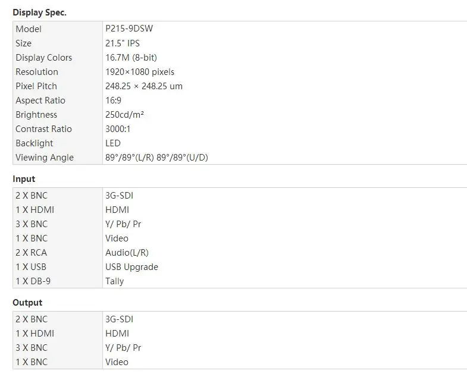Image resolution: width=467 pixels, height=377 pixels.
Task: Click the Backlight LED value
Action: 113,143
